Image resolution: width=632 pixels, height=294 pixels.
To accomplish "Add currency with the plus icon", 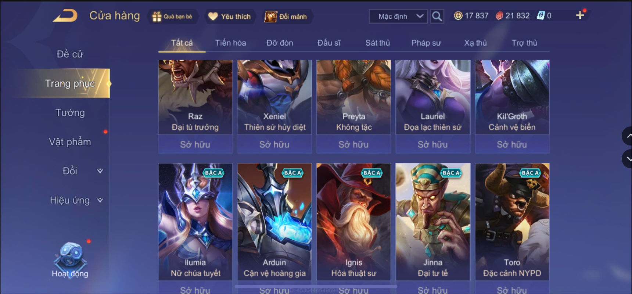I will (580, 15).
